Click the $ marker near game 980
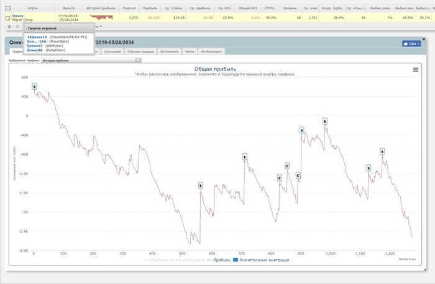The height and width of the screenshot is (284, 435). tap(324, 122)
